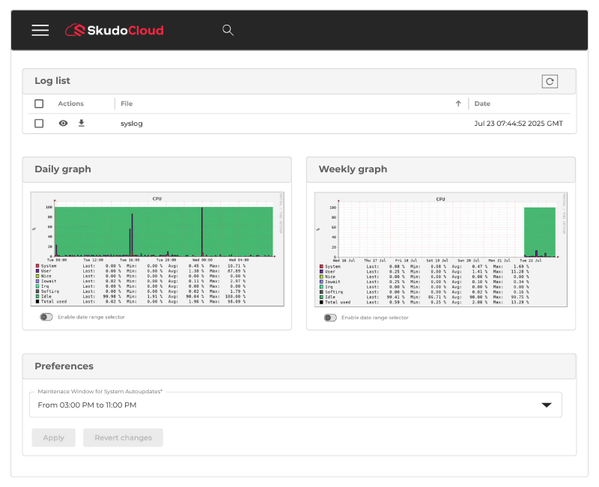Open the search magnifier icon
Image resolution: width=599 pixels, height=487 pixels.
[x=228, y=30]
